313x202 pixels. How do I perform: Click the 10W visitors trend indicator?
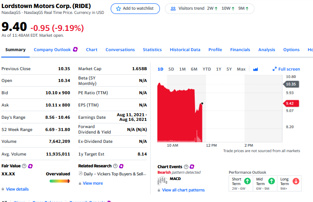(x=228, y=8)
